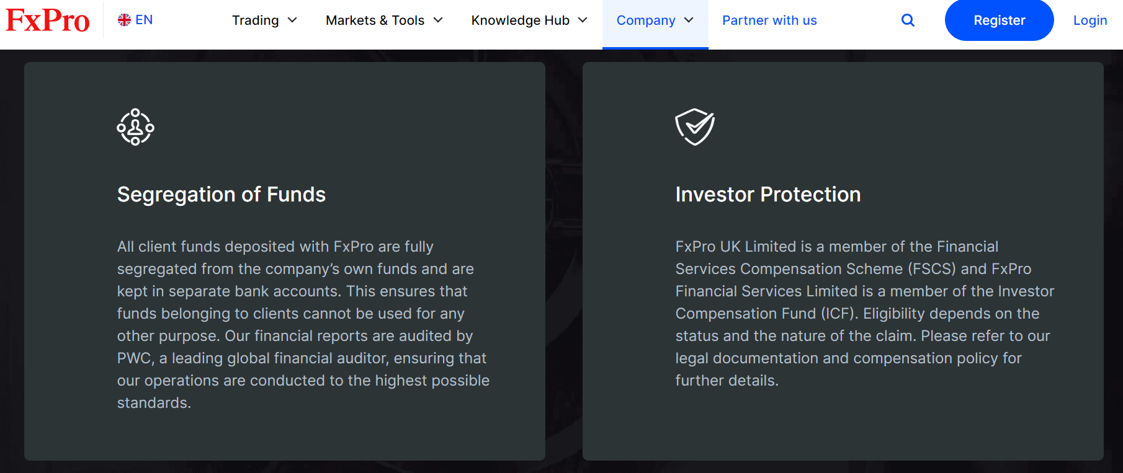Click the Segregation of Funds heading
1123x473 pixels.
coord(221,195)
